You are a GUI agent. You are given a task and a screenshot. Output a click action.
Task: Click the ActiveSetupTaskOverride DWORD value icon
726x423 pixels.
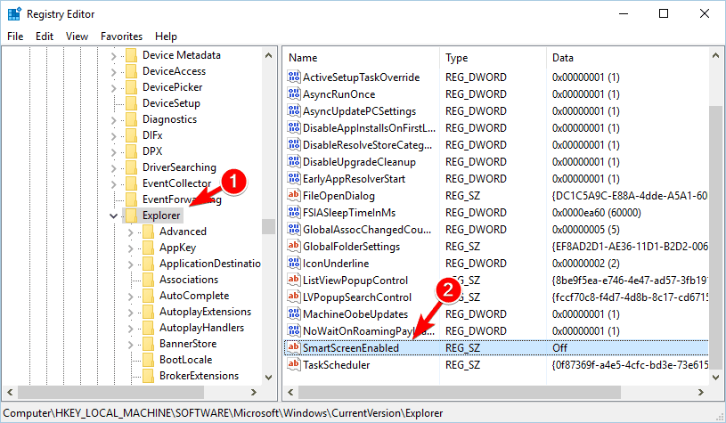point(294,77)
